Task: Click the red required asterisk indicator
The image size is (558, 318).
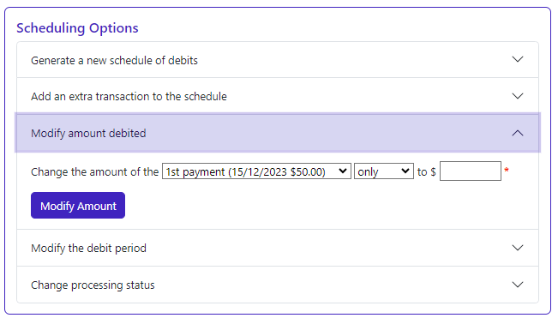Action: (507, 170)
